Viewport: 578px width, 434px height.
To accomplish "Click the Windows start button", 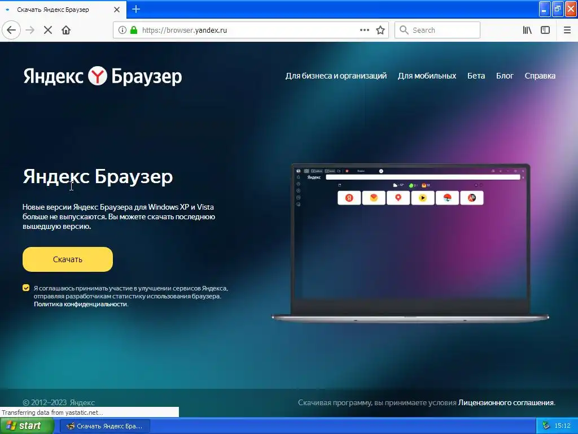I will [x=26, y=426].
